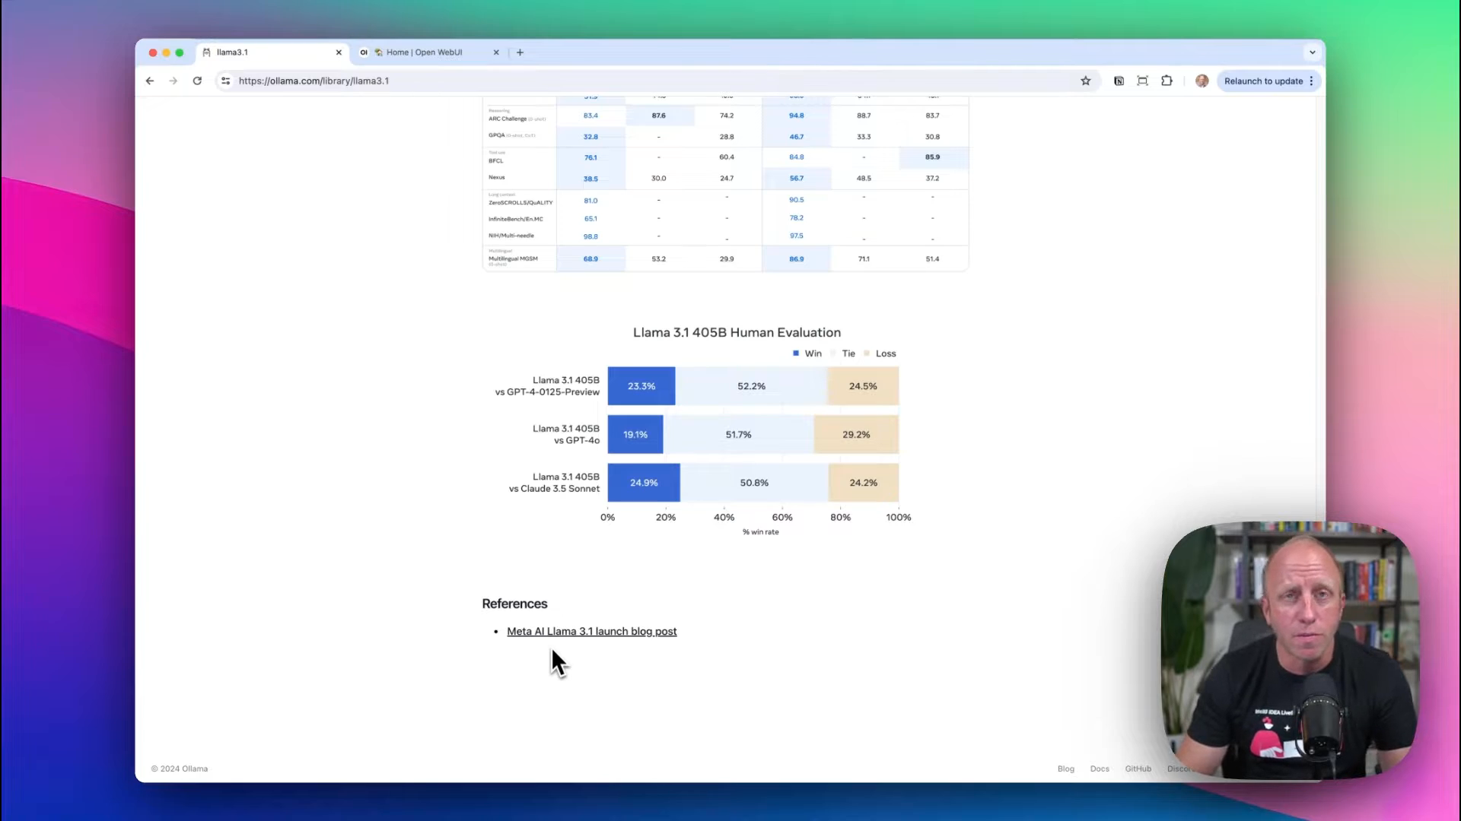Close the Home | Open WebUI tab

496,52
